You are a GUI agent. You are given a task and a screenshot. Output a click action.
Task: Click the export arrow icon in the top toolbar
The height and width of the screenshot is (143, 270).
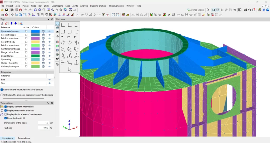click(254, 10)
